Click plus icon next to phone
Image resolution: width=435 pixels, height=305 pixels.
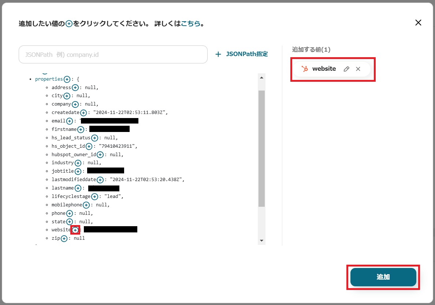click(x=70, y=214)
